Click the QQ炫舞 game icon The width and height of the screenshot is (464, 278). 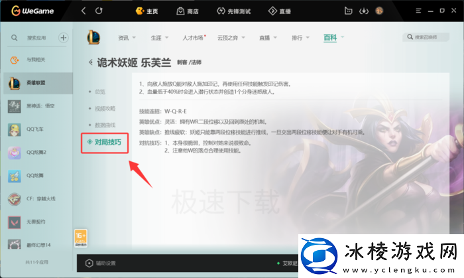(x=14, y=176)
